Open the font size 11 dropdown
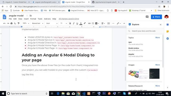Viewport: 171px width, 96px height. point(64,23)
